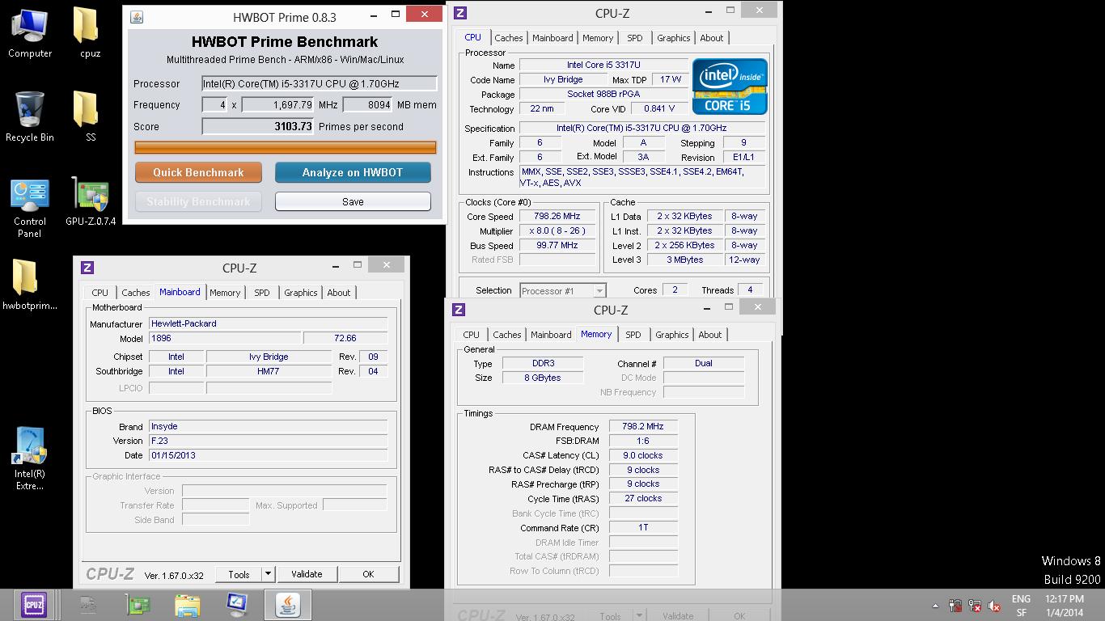Click the DRAM Frequency value 798.2 MHz
The height and width of the screenshot is (621, 1105).
643,427
